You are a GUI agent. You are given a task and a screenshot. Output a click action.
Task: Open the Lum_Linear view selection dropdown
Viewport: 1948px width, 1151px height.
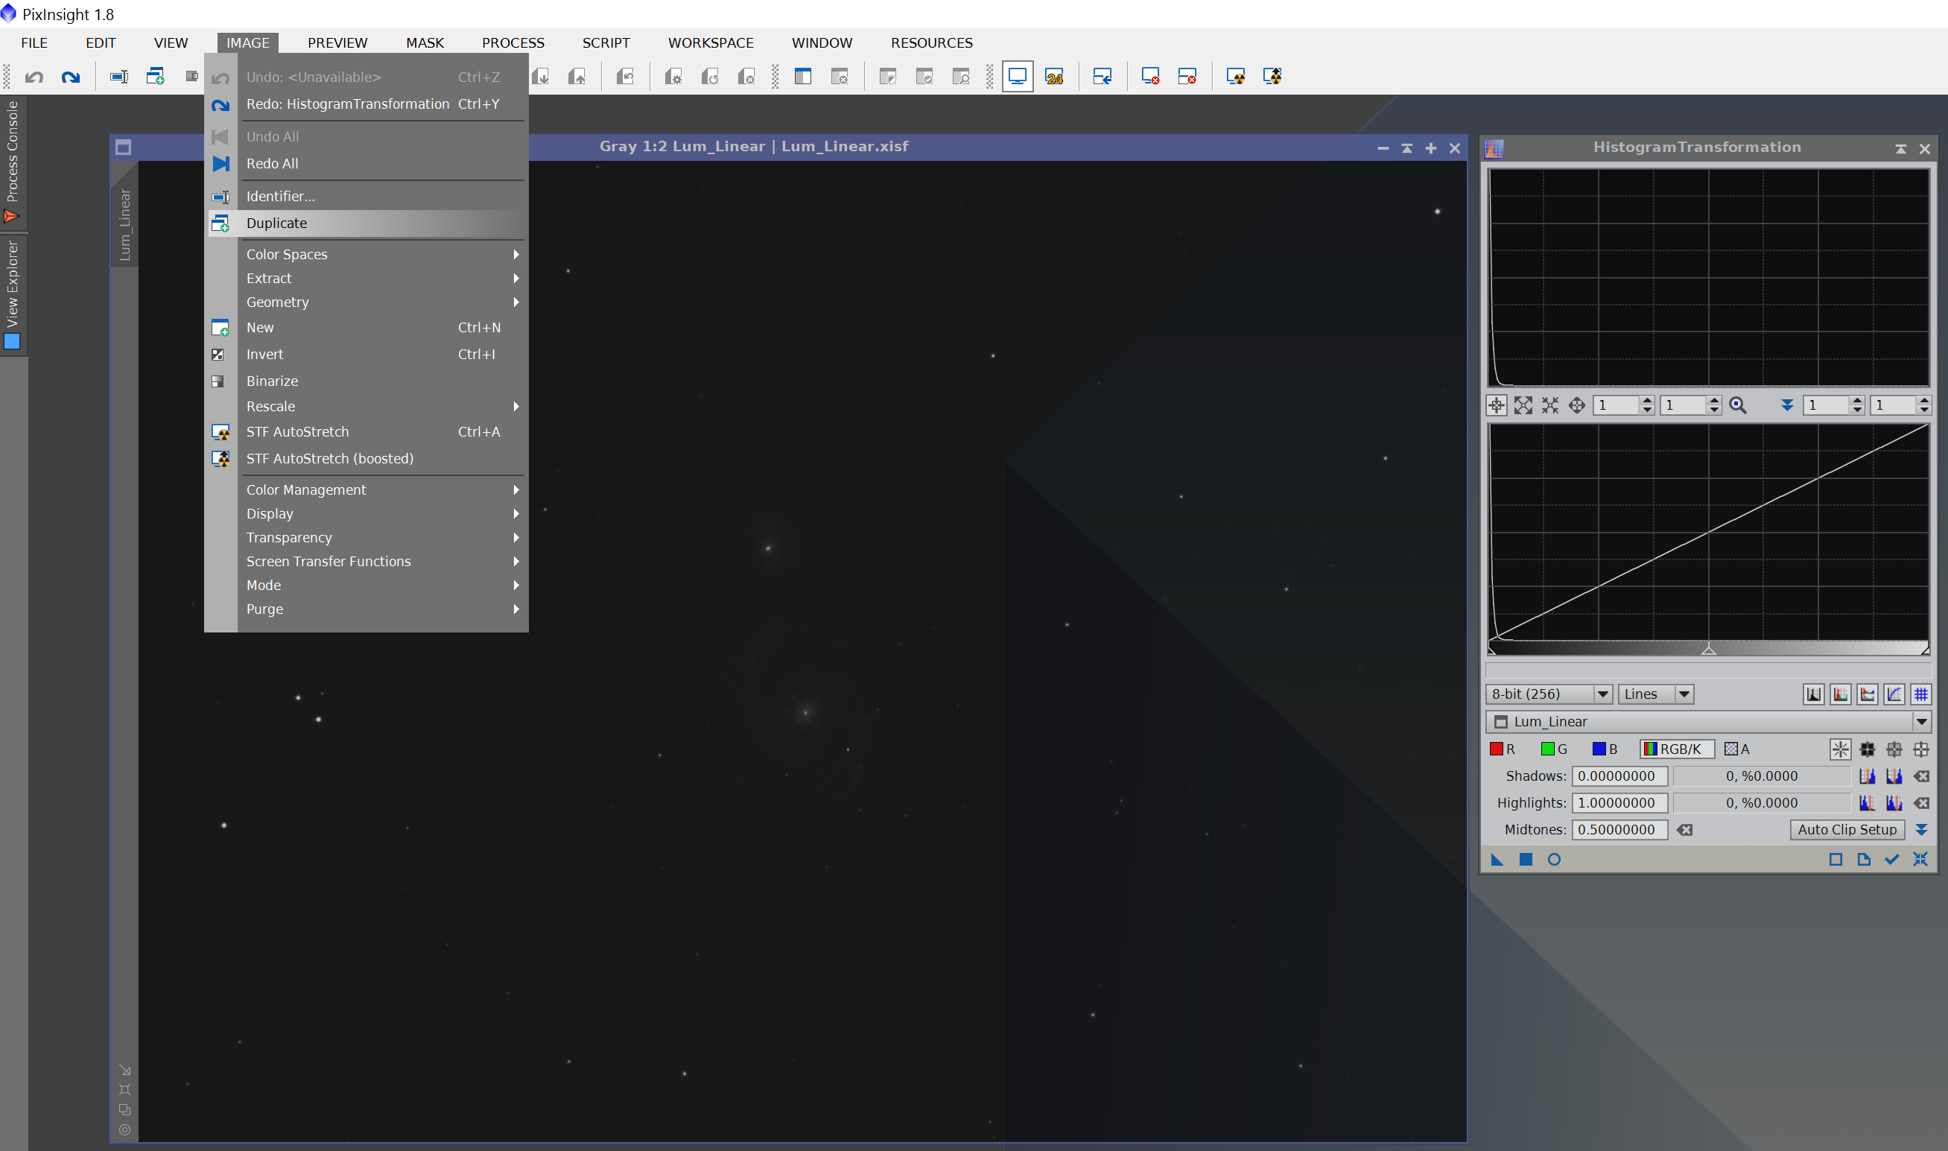coord(1708,721)
